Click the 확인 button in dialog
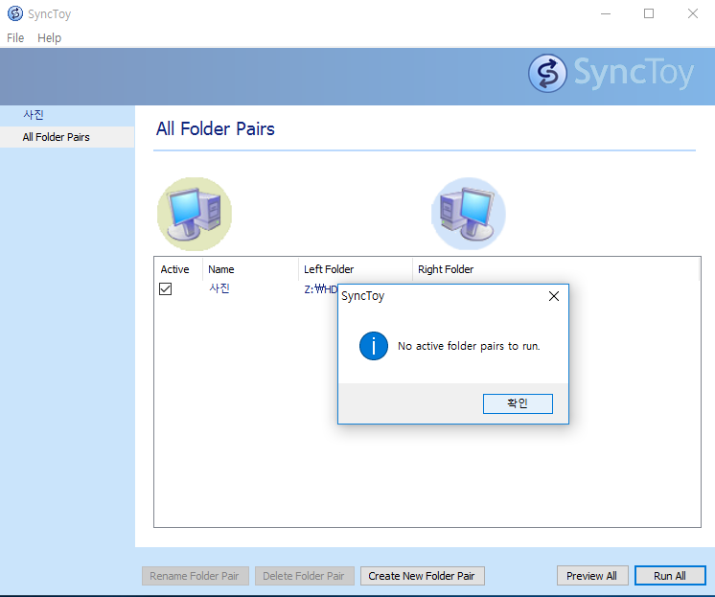Image resolution: width=715 pixels, height=597 pixels. click(x=518, y=403)
